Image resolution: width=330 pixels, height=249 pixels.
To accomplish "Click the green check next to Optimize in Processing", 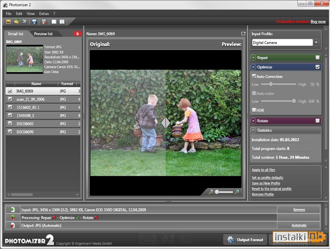I will (77, 217).
